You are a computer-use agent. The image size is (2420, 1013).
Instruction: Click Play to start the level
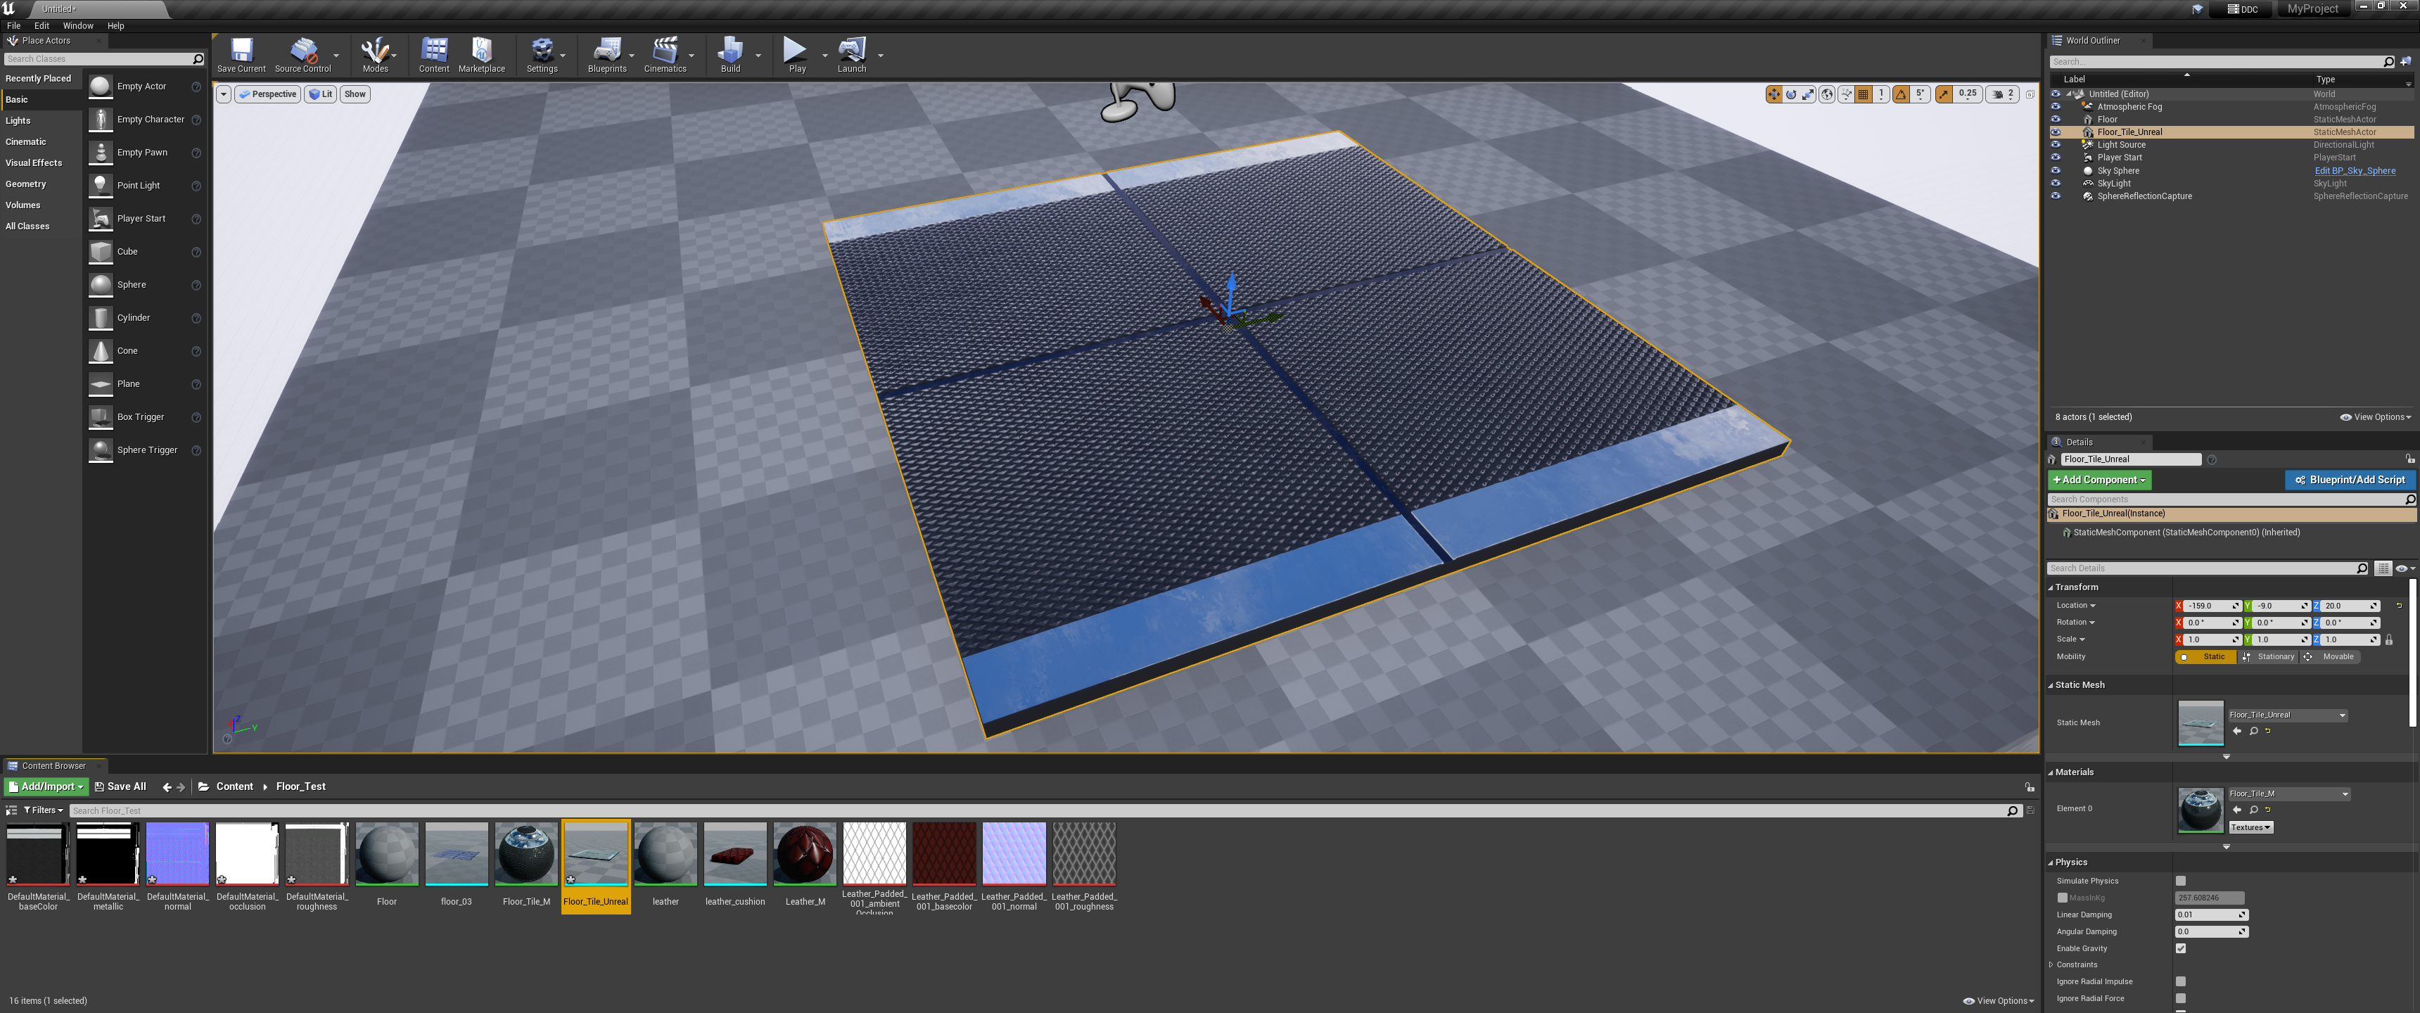pos(796,54)
